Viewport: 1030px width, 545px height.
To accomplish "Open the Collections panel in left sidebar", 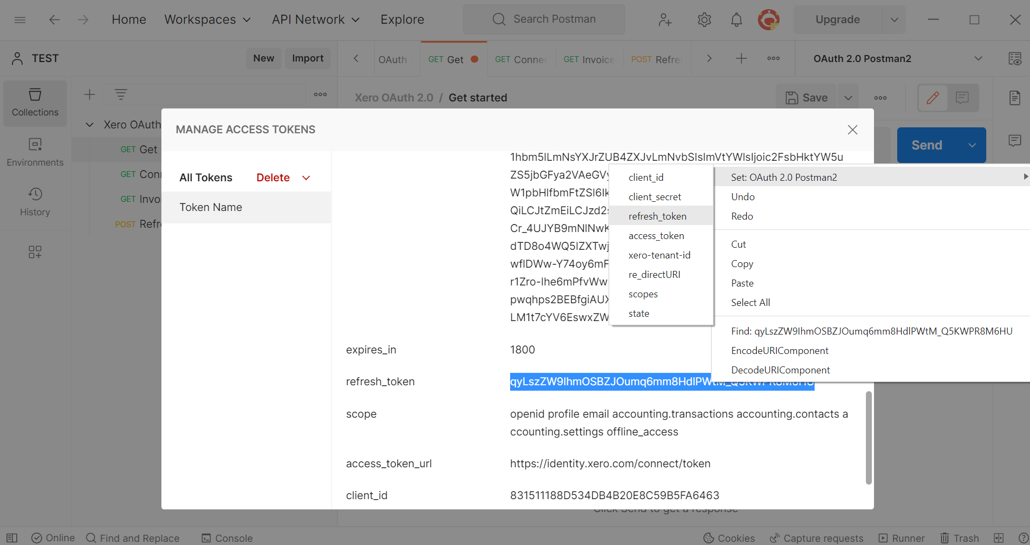I will click(x=35, y=103).
